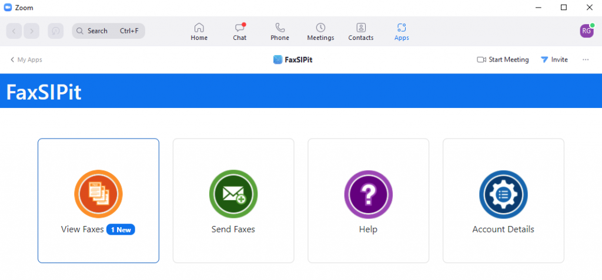Screen dimensions: 602x280
Task: Switch to the Contacts tab
Action: click(x=361, y=32)
